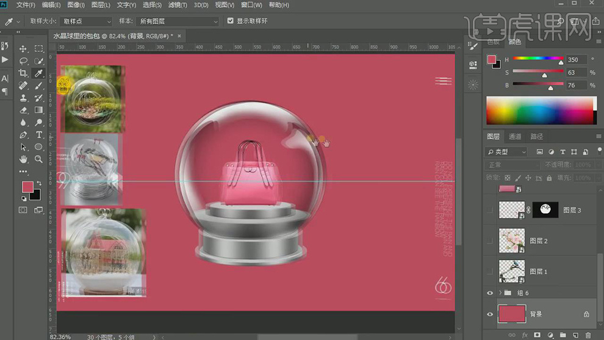Select the Rectangular Marquee tool
Viewport: 604px width, 340px height.
[x=38, y=49]
